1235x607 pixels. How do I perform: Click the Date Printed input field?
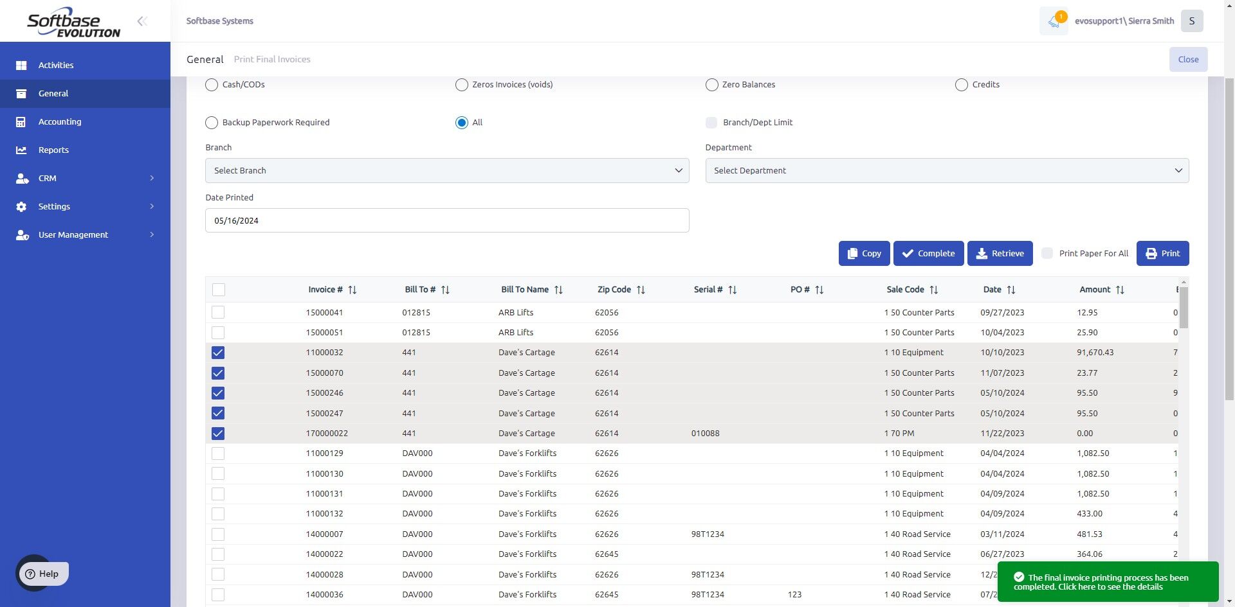(447, 220)
